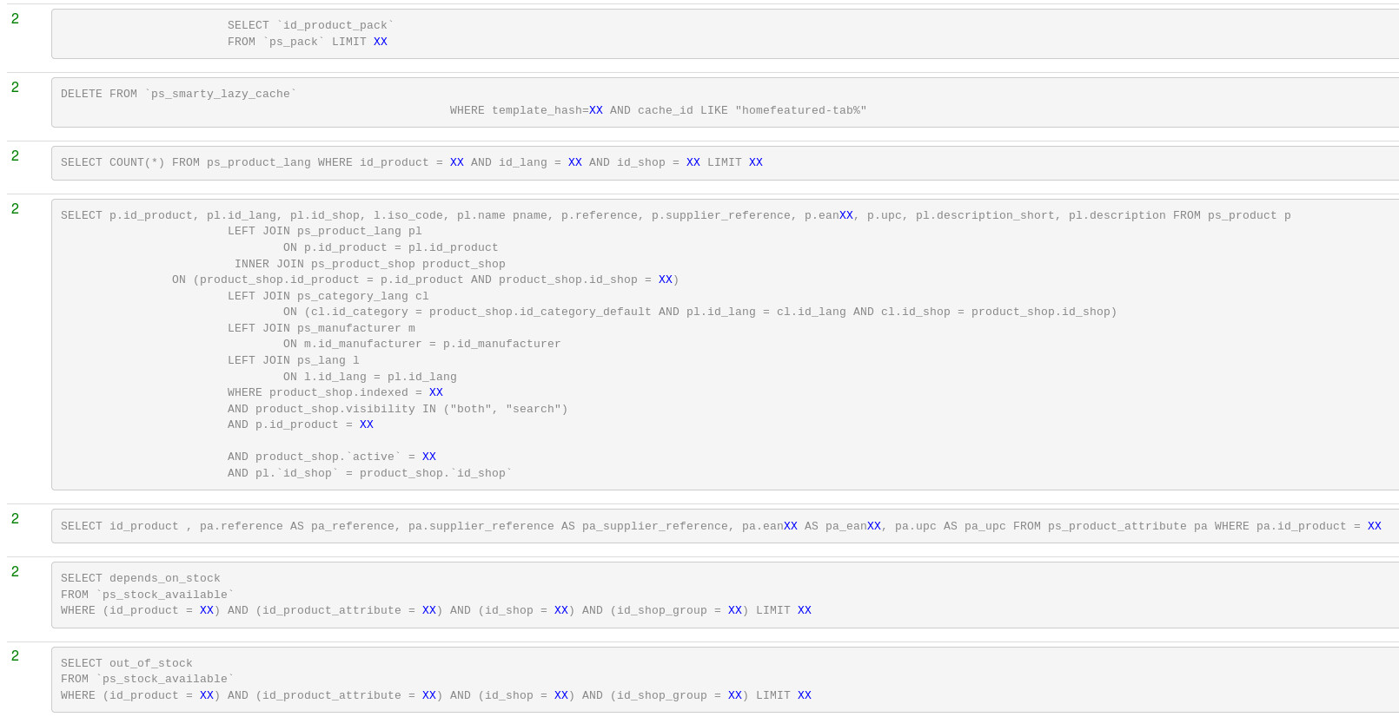Click count 2 beside the out_of_stock query
1399x717 pixels.
[15, 656]
